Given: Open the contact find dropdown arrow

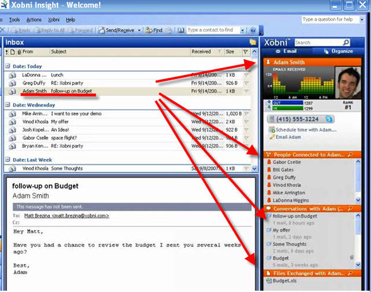Looking at the screenshot, I should [x=242, y=30].
